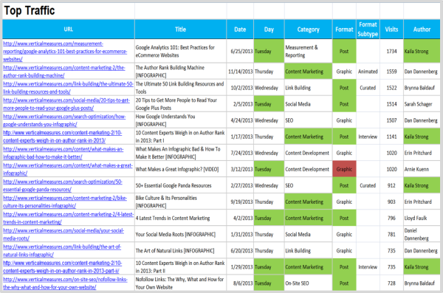Select the Measurement & Reporting category cell
The height and width of the screenshot is (293, 443).
[x=308, y=51]
